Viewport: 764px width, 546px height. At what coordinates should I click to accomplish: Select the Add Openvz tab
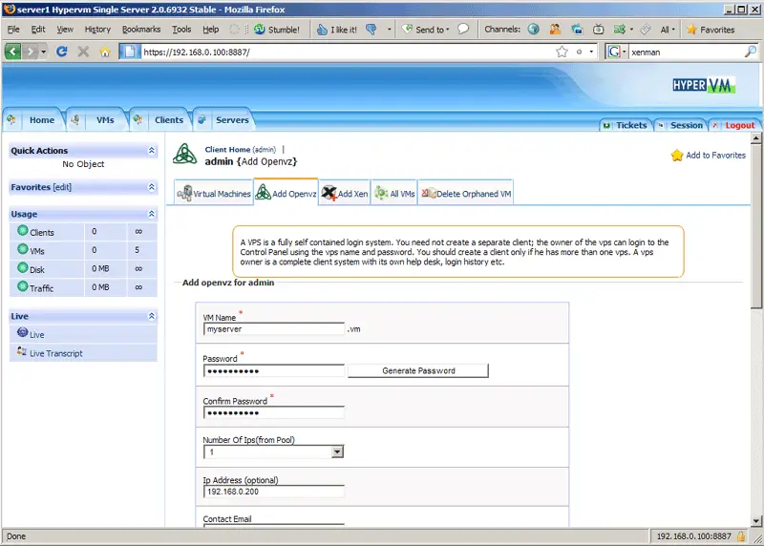pos(286,194)
